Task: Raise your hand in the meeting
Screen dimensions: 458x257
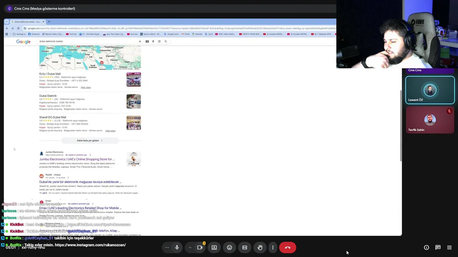Action: 260,247
